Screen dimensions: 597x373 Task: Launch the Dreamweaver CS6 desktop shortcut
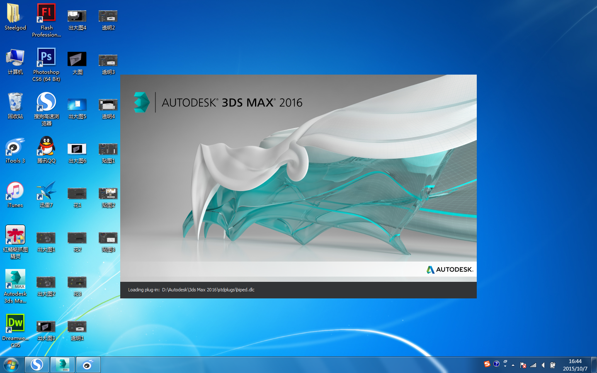pyautogui.click(x=15, y=330)
